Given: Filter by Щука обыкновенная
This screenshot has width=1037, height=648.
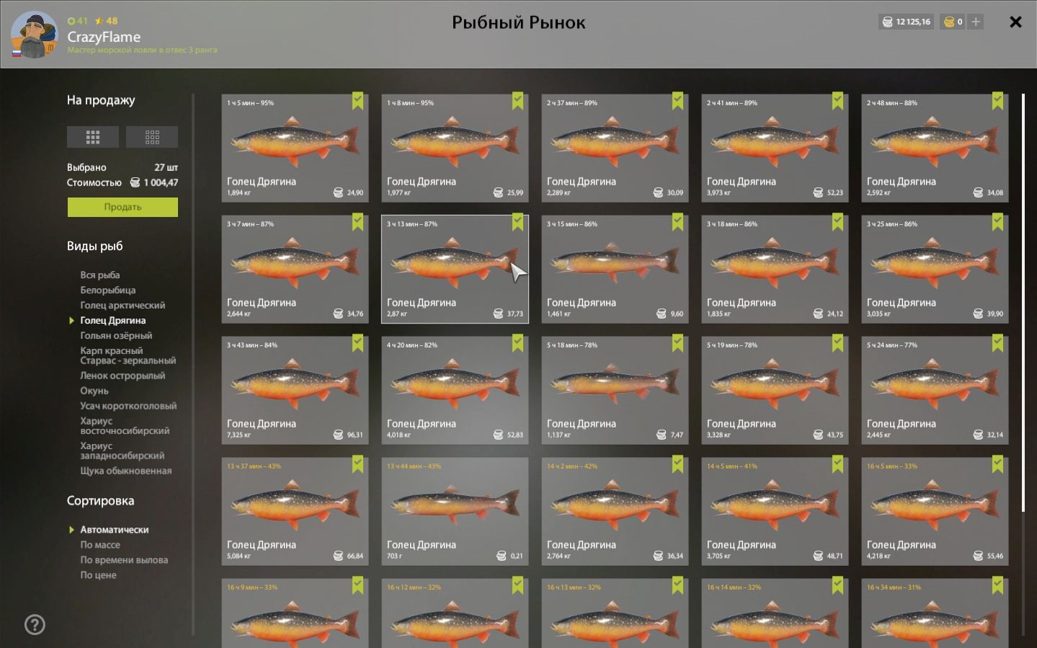Looking at the screenshot, I should 126,471.
